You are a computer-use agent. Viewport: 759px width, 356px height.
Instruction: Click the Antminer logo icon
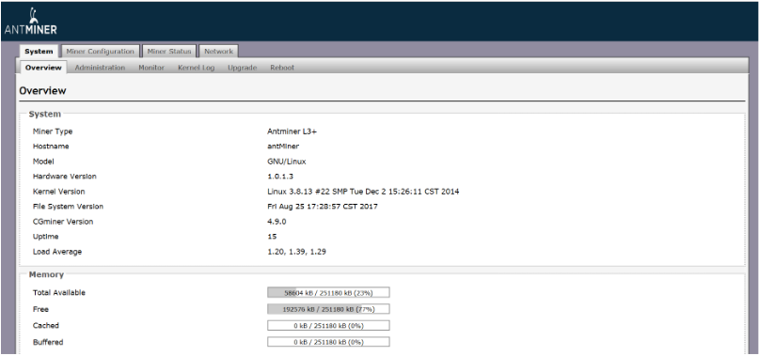(30, 22)
